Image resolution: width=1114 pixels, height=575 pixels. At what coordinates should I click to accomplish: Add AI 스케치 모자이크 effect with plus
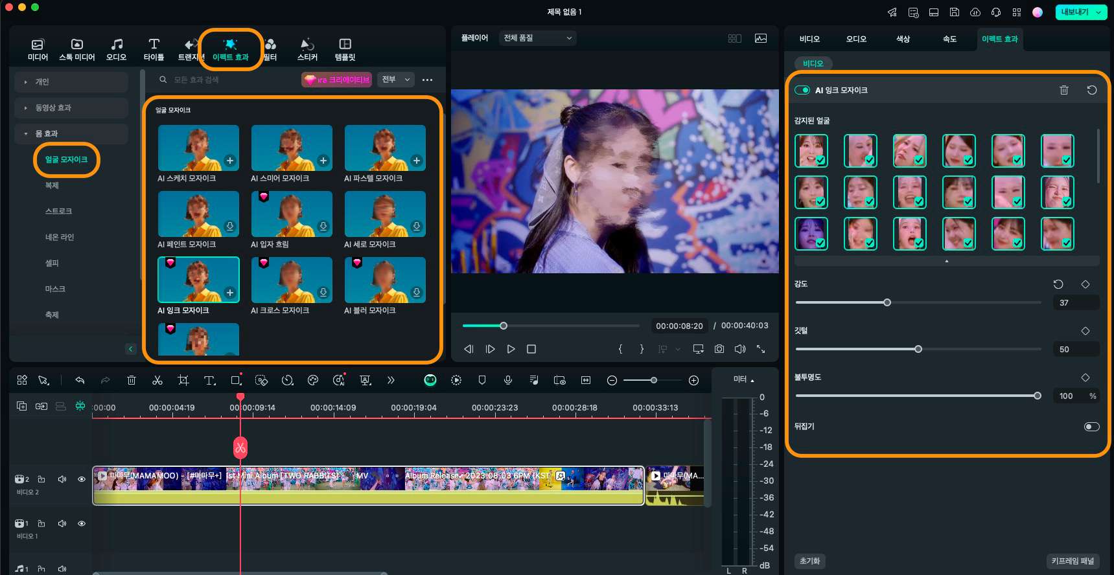pyautogui.click(x=229, y=161)
